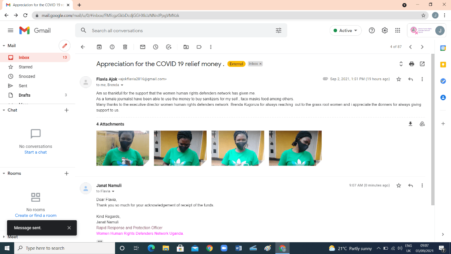Open the first attachment thumbnail
Viewport: 451px width, 254px height.
point(123,148)
